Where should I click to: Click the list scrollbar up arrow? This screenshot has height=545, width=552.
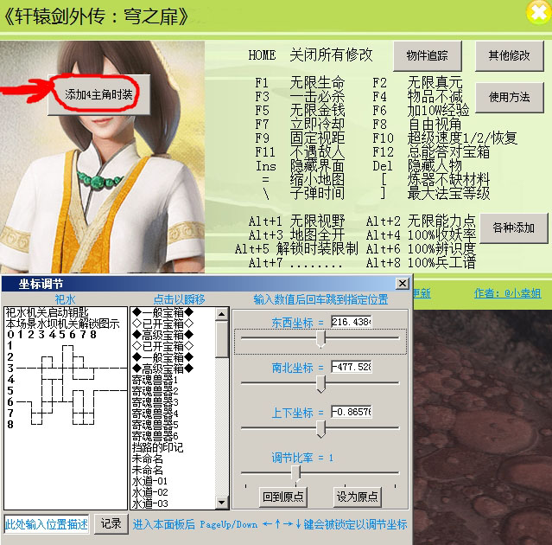click(222, 314)
